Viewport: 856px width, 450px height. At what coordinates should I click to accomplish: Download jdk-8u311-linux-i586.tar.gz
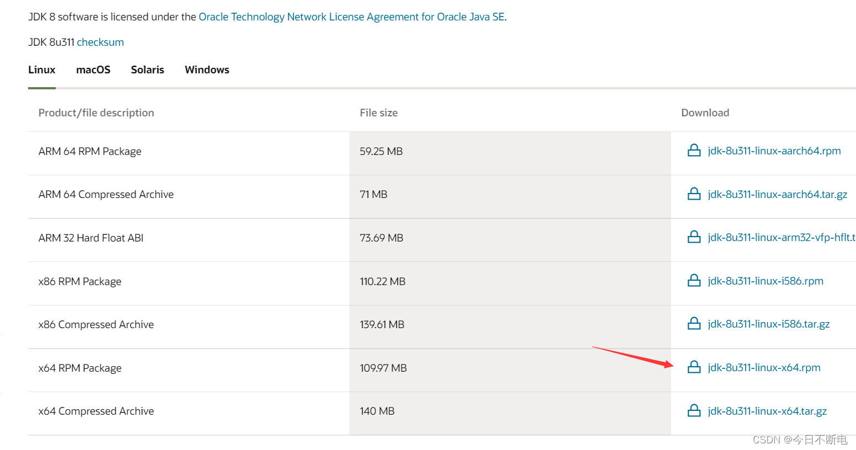[769, 324]
